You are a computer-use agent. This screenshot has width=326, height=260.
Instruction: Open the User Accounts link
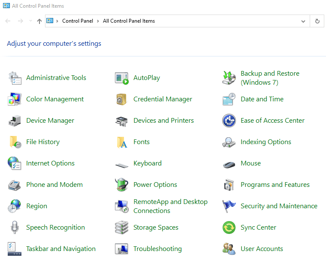[262, 249]
